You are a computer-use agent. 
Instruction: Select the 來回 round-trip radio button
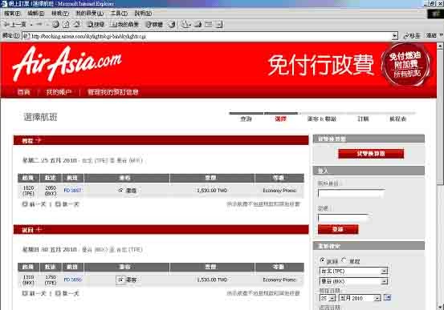coord(322,260)
